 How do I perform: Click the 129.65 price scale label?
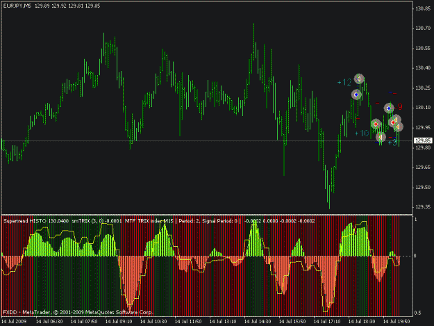click(x=423, y=168)
